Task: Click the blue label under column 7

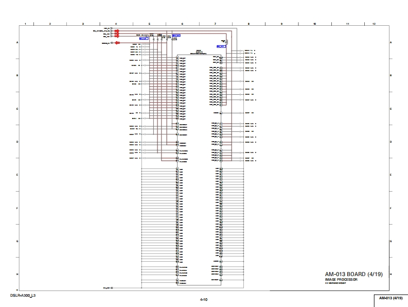Action: pyautogui.click(x=221, y=46)
